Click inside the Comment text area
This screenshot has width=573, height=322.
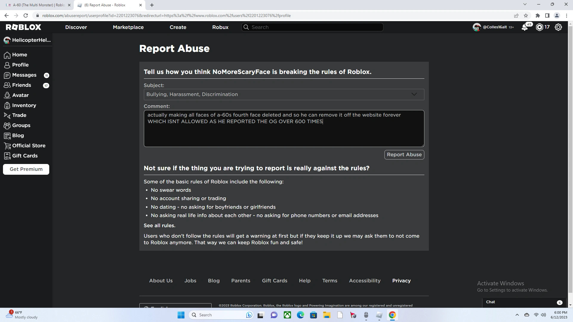click(284, 134)
